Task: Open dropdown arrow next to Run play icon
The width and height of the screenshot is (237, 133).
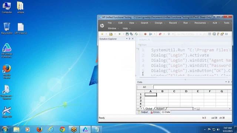Action: tap(154, 34)
